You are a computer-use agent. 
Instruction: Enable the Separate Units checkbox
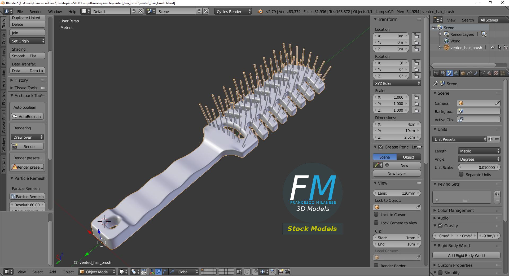pyautogui.click(x=461, y=174)
